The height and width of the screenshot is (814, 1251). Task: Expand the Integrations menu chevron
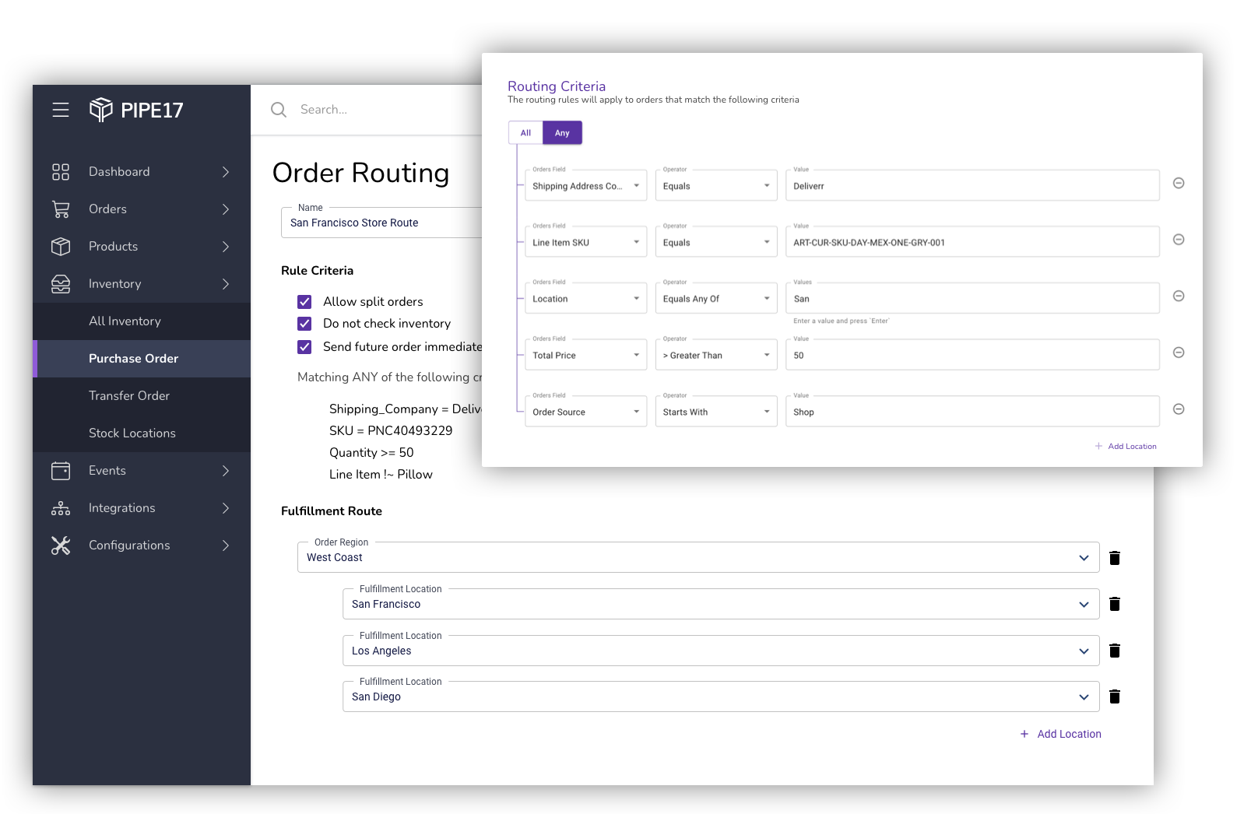click(226, 508)
